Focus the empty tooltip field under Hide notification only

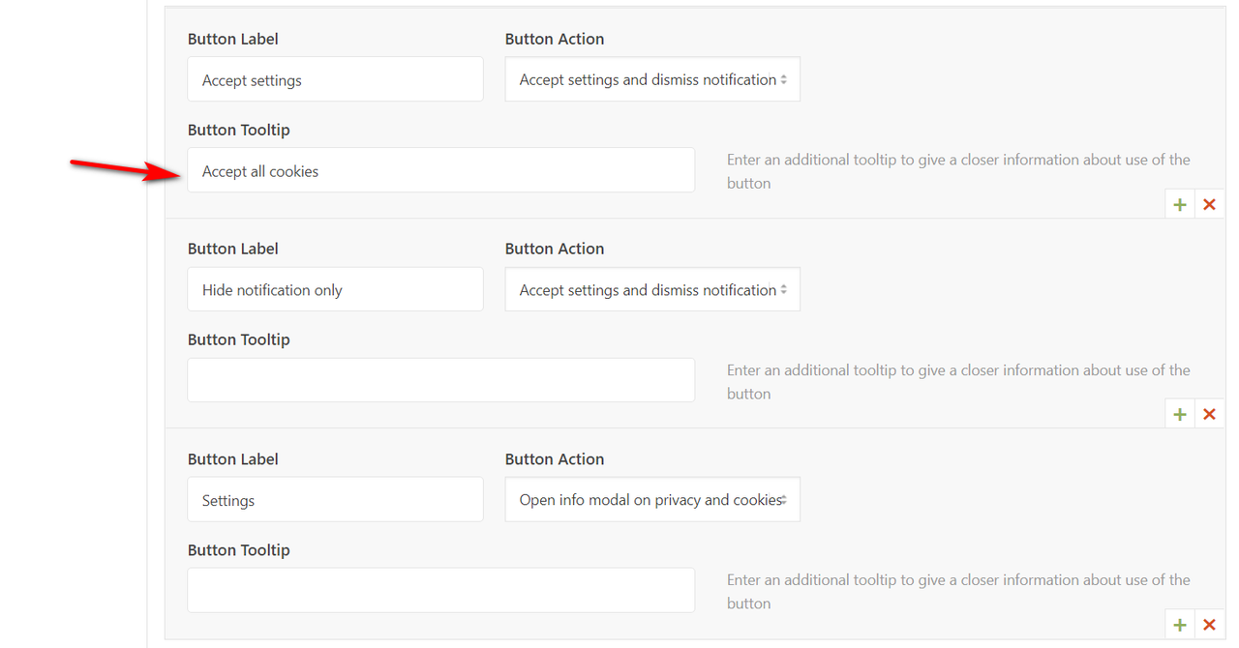(441, 380)
